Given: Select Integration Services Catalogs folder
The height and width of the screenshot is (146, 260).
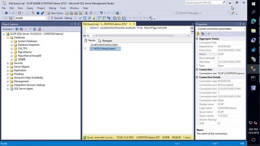Looking at the screenshot, I should click(x=30, y=85).
